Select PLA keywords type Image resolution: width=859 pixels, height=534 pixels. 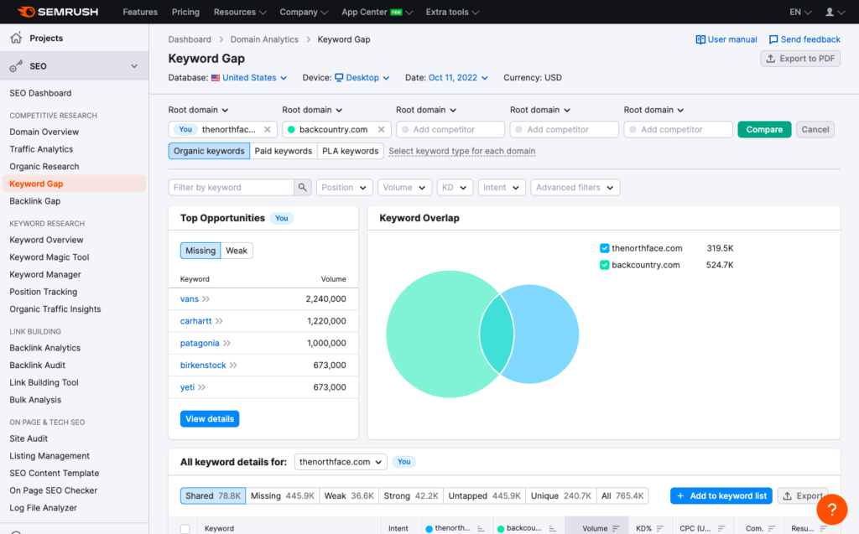[350, 151]
